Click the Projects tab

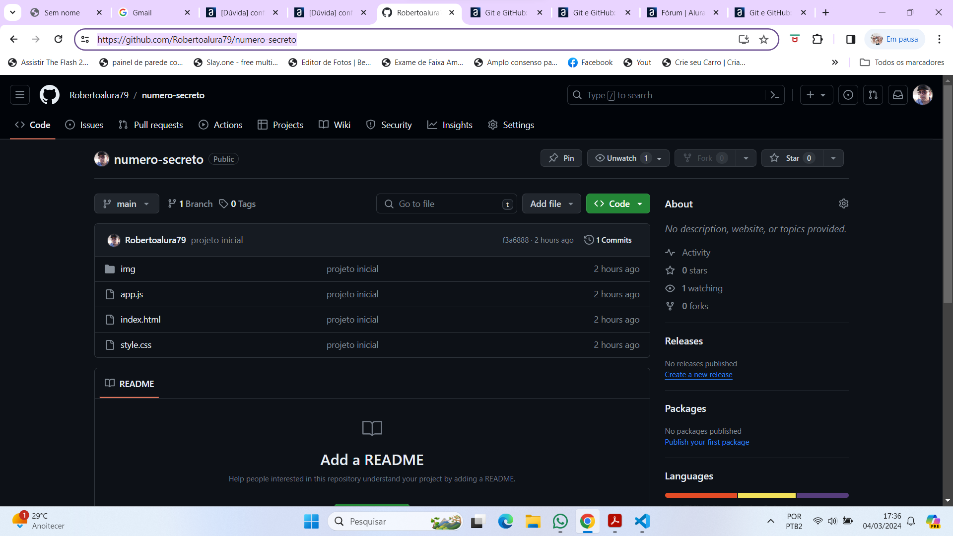[x=288, y=125]
